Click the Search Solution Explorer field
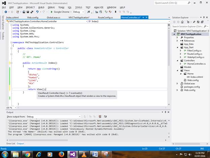 coord(187,26)
